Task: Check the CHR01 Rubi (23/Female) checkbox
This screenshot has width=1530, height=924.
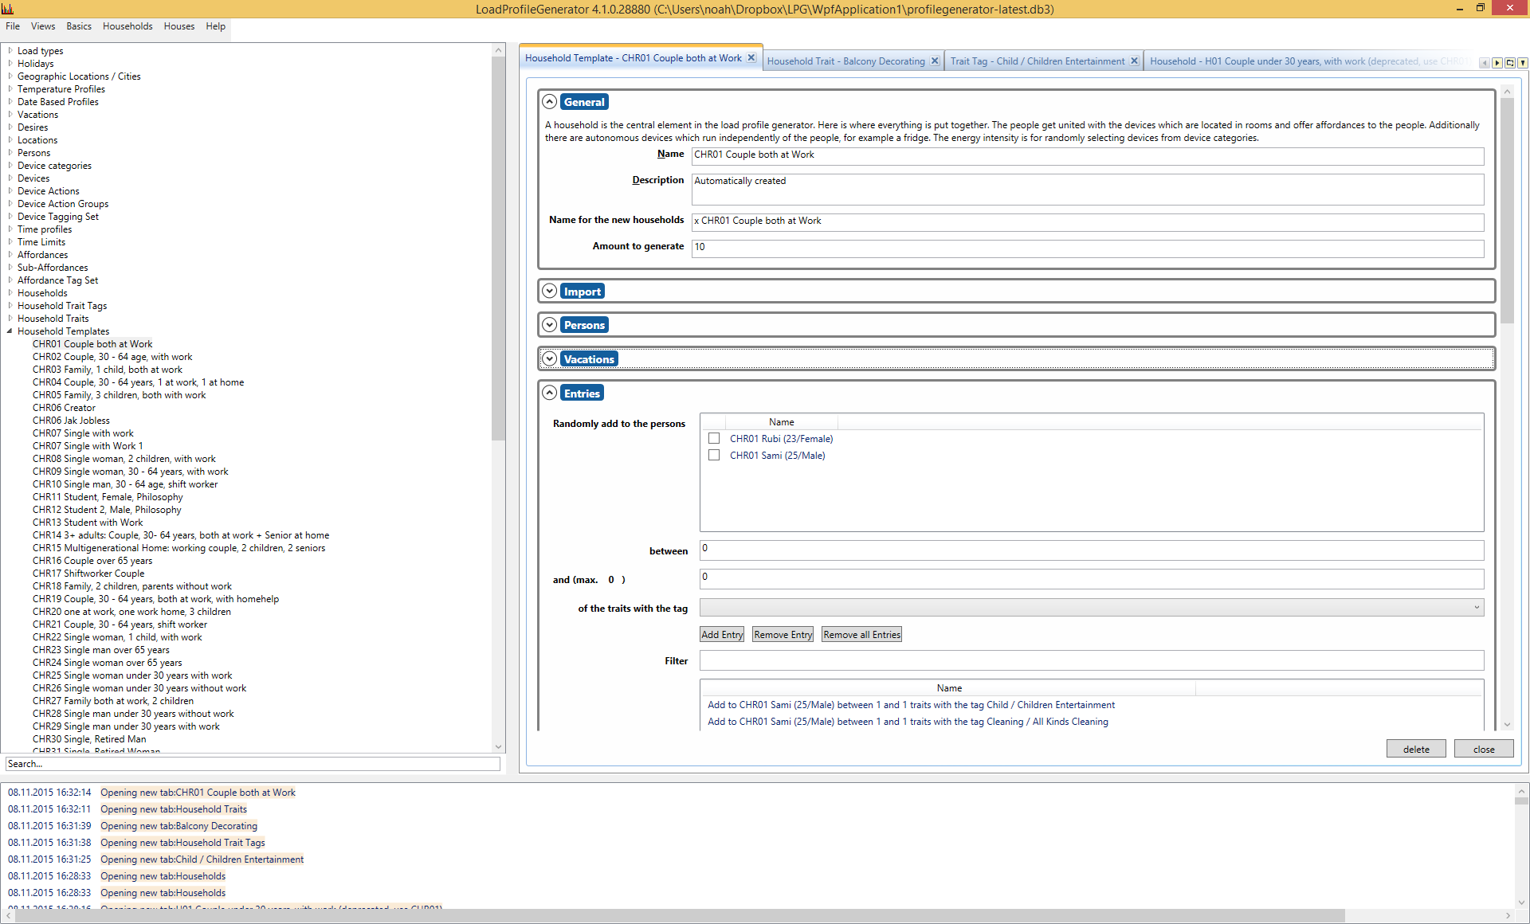Action: 714,439
